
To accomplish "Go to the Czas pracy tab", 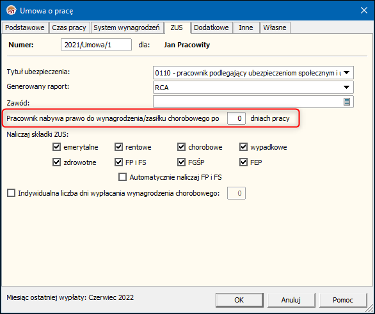I will [69, 27].
